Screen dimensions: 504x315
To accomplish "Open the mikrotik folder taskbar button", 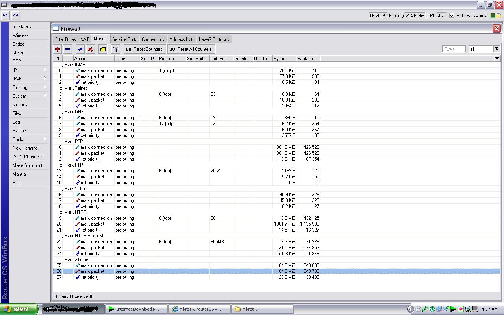I will tap(263, 309).
